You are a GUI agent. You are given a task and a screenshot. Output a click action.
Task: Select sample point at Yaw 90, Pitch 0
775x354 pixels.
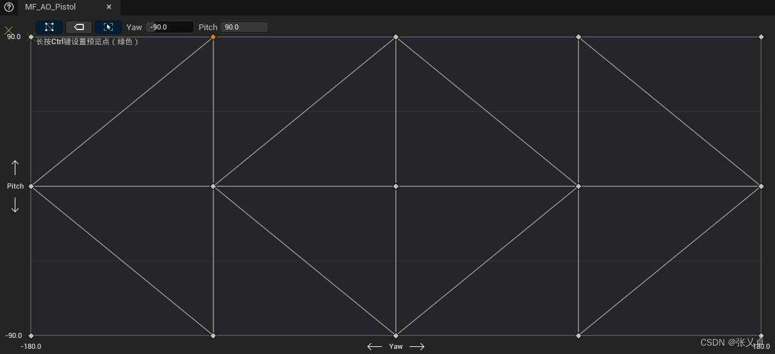tap(578, 187)
